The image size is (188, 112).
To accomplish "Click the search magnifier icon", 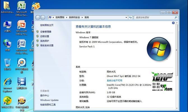I will (x=176, y=17).
